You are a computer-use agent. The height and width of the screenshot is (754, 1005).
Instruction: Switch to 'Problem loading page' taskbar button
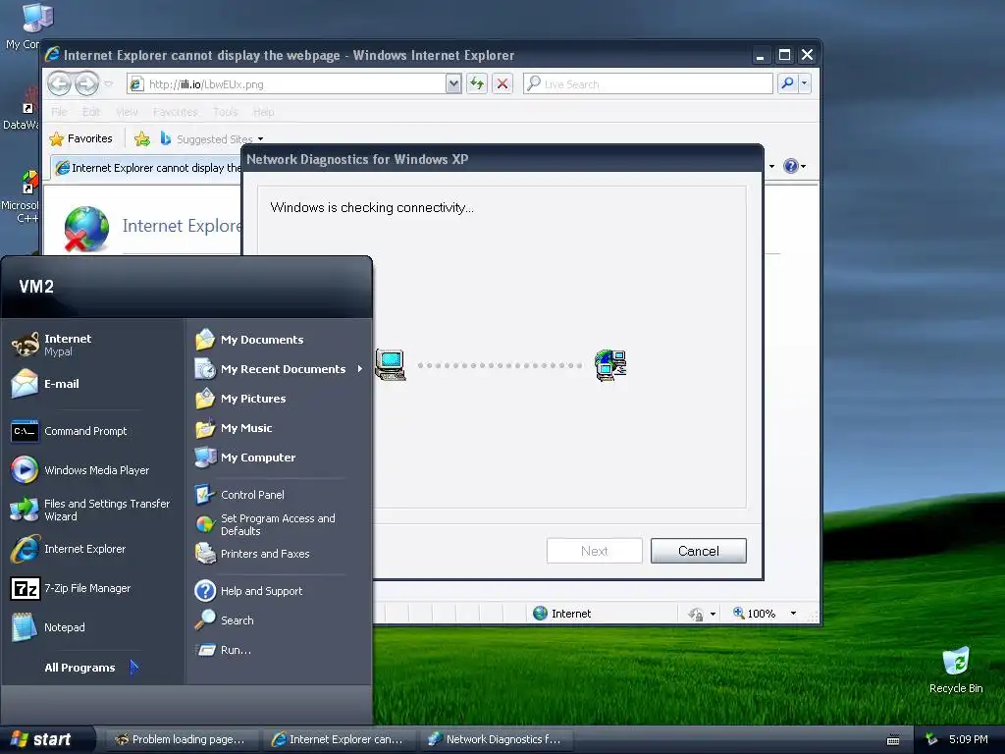181,739
